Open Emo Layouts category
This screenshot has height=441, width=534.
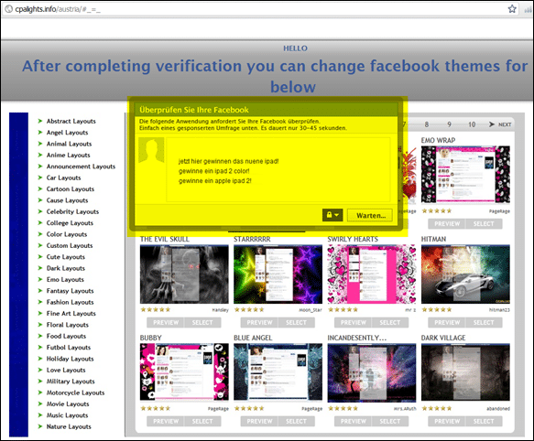(65, 280)
